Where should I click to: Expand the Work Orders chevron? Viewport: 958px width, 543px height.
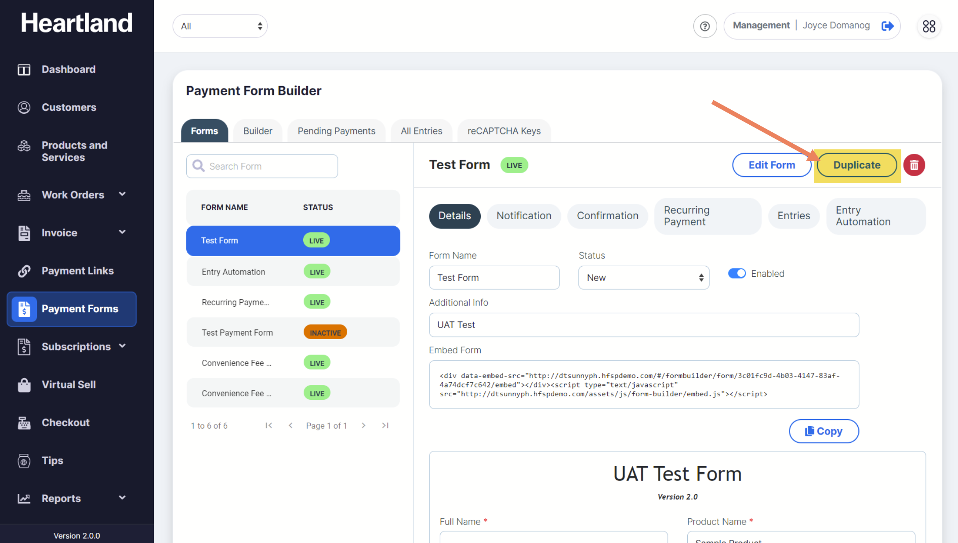point(122,194)
